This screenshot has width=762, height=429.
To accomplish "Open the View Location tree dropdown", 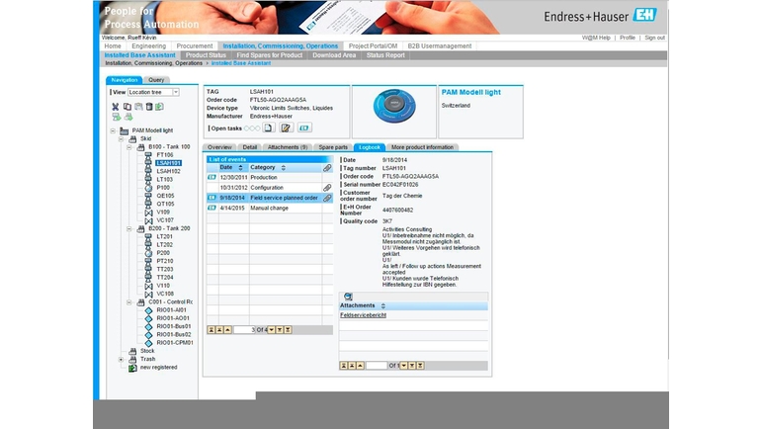I will click(176, 92).
